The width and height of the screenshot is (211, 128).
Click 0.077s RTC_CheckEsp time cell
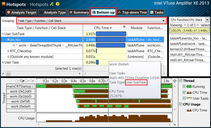pyautogui.click(x=90, y=51)
